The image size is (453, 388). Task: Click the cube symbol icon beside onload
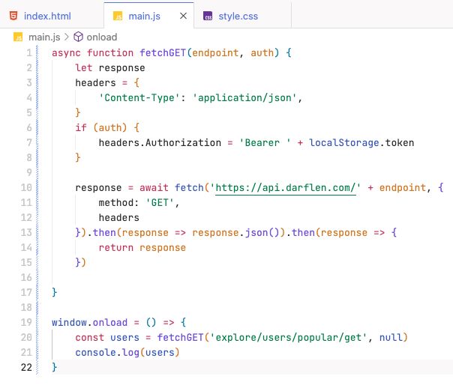point(78,37)
